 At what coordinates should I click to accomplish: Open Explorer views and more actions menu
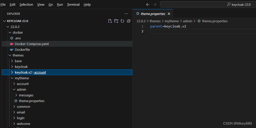tap(126, 14)
